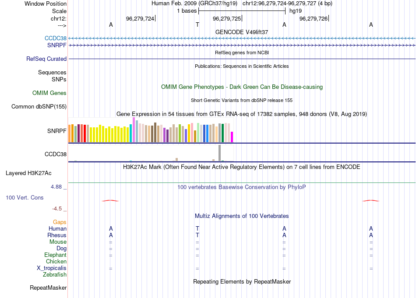Viewport: 416px width, 298px height.
Task: Click the chr12:96,279,724-96,279,727 (4 bp) header text
Action: (x=287, y=4)
